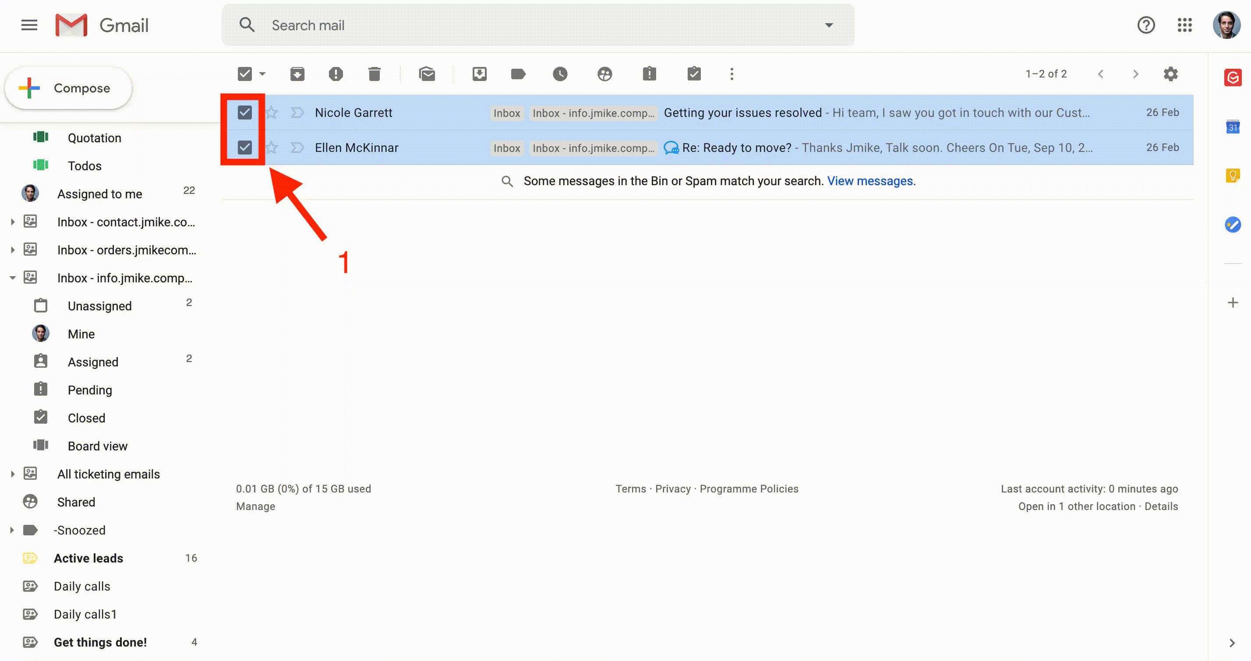Mark selected as Pending toolbar icon
Screen dimensions: 1251x661
click(649, 74)
